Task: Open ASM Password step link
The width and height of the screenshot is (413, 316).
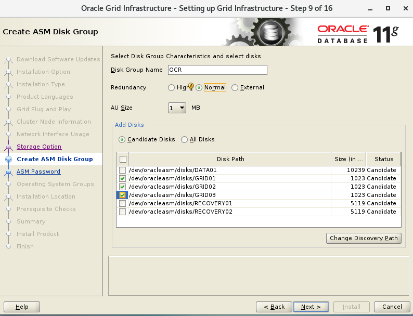Action: click(38, 172)
